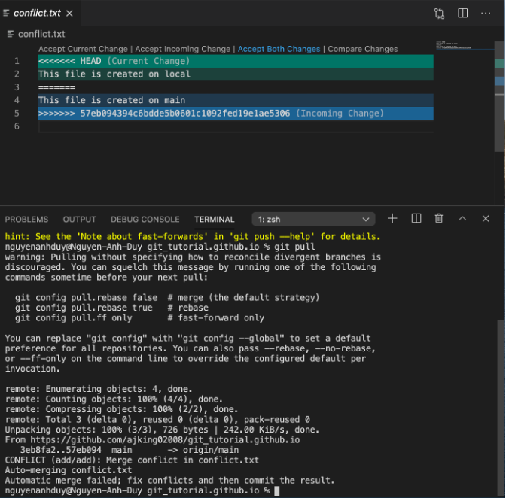This screenshot has height=498, width=506.
Task: Split the terminal pane
Action: pyautogui.click(x=416, y=218)
